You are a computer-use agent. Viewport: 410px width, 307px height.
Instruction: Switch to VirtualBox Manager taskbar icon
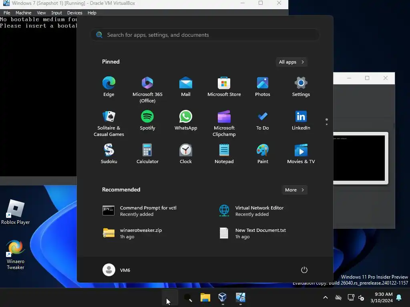click(x=223, y=297)
